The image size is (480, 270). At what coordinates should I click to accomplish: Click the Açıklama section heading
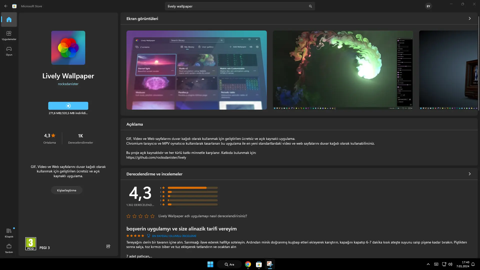tap(135, 124)
